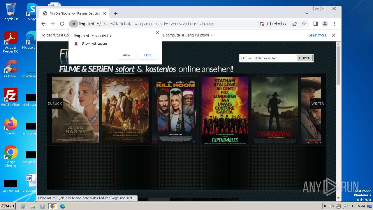The image size is (373, 210).
Task: Click the taskbar clock 11:16 PM
Action: [x=358, y=206]
